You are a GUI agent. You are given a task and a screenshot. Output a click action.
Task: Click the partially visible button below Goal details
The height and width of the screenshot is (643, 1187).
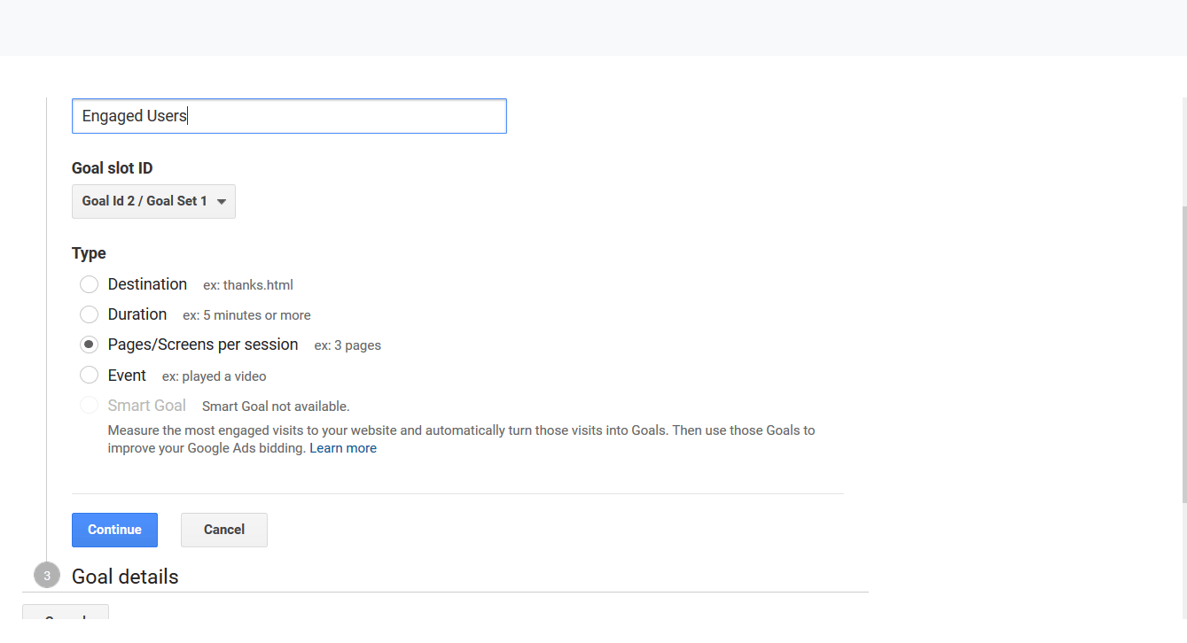pos(65,616)
